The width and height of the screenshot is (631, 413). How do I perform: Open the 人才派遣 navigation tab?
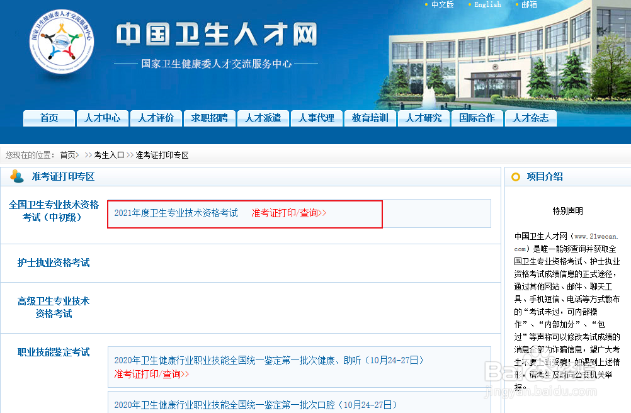tap(263, 118)
